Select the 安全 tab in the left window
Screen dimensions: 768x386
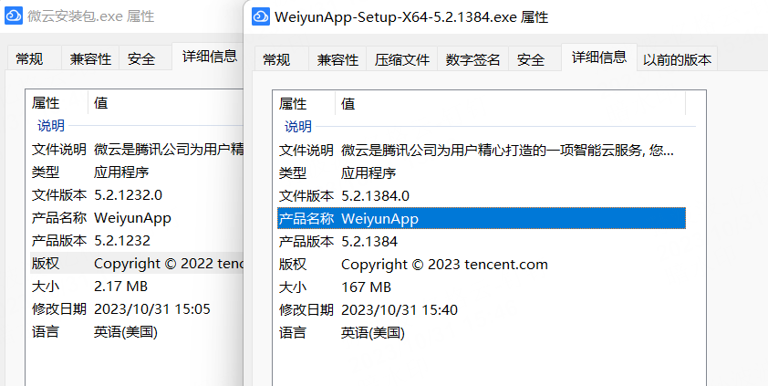(x=140, y=59)
